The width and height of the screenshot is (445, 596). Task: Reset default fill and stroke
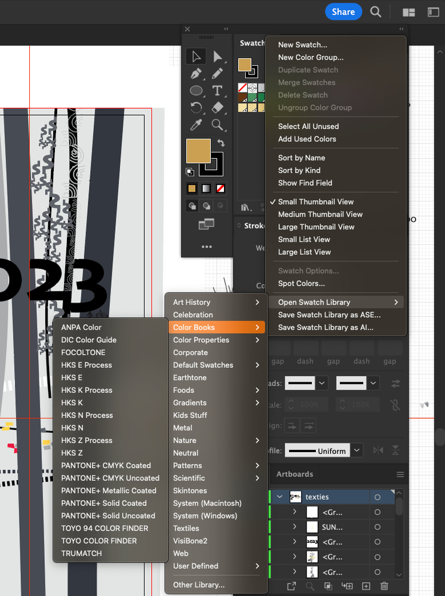(189, 172)
